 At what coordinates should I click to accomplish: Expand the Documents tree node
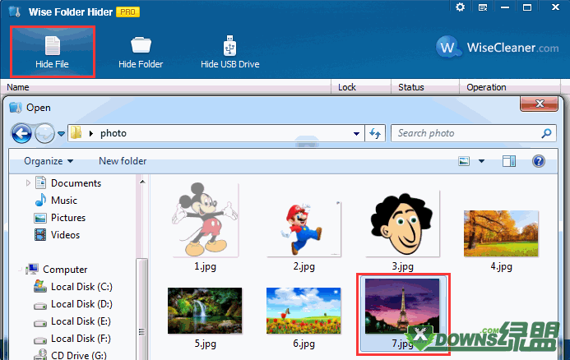click(28, 183)
